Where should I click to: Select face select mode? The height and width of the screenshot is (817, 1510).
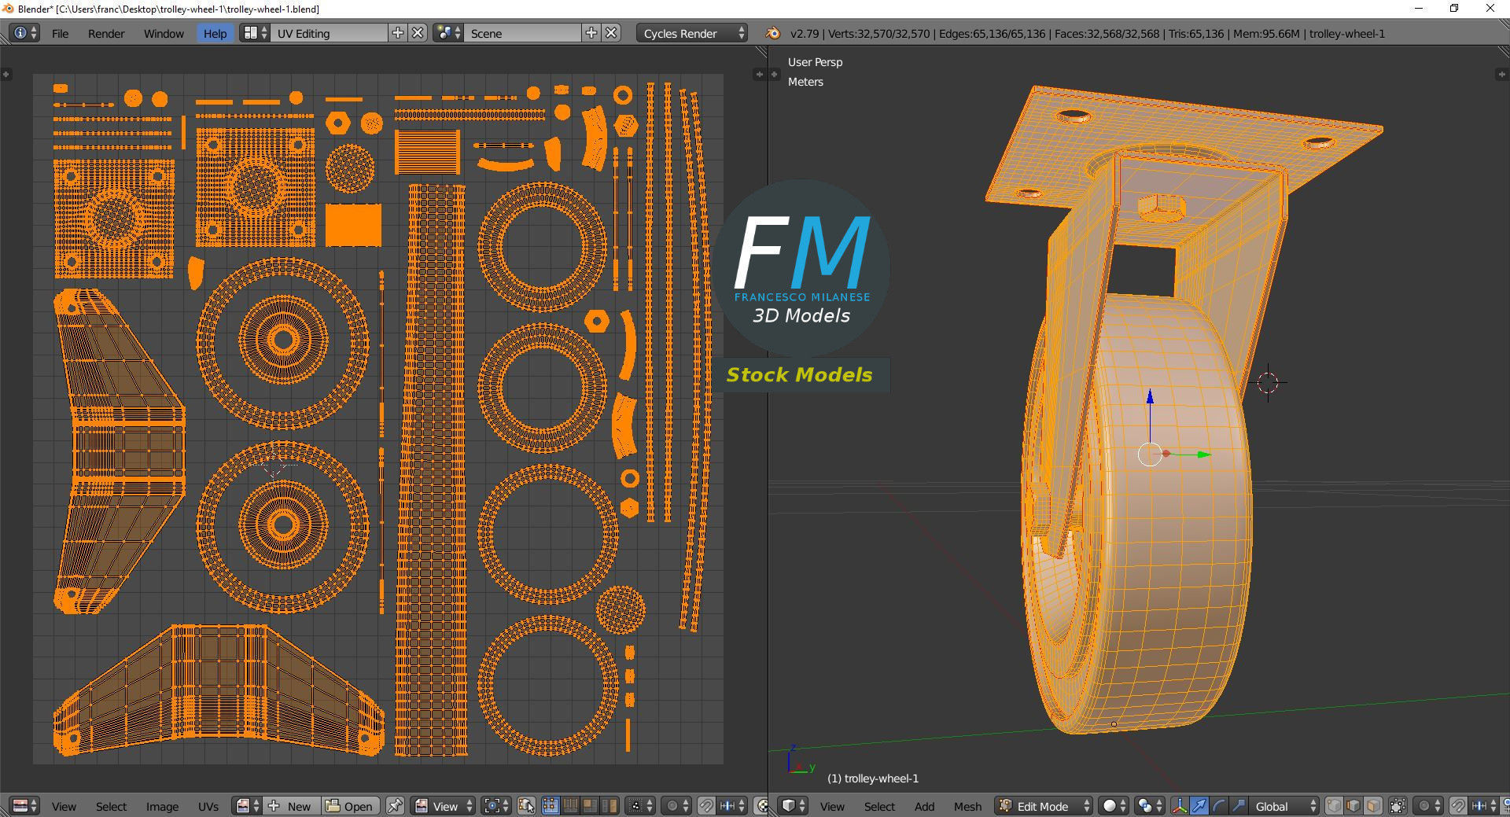point(1373,806)
